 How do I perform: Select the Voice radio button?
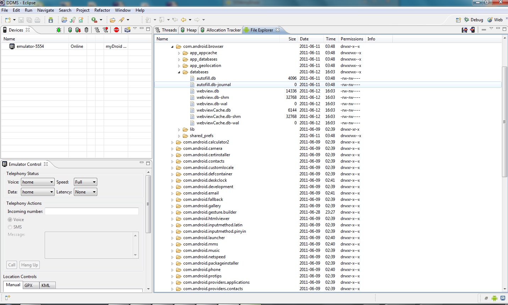10,220
